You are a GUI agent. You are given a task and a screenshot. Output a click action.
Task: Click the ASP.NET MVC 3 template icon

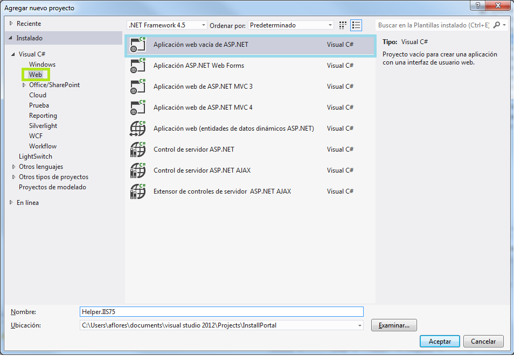tap(138, 87)
